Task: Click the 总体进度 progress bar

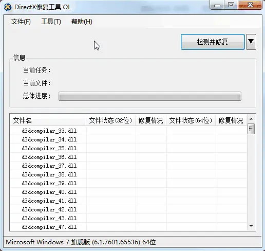Action: (x=150, y=96)
